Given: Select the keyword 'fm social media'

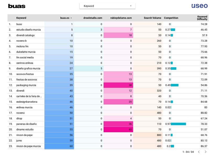Looking at the screenshot, I should click(x=25, y=58).
